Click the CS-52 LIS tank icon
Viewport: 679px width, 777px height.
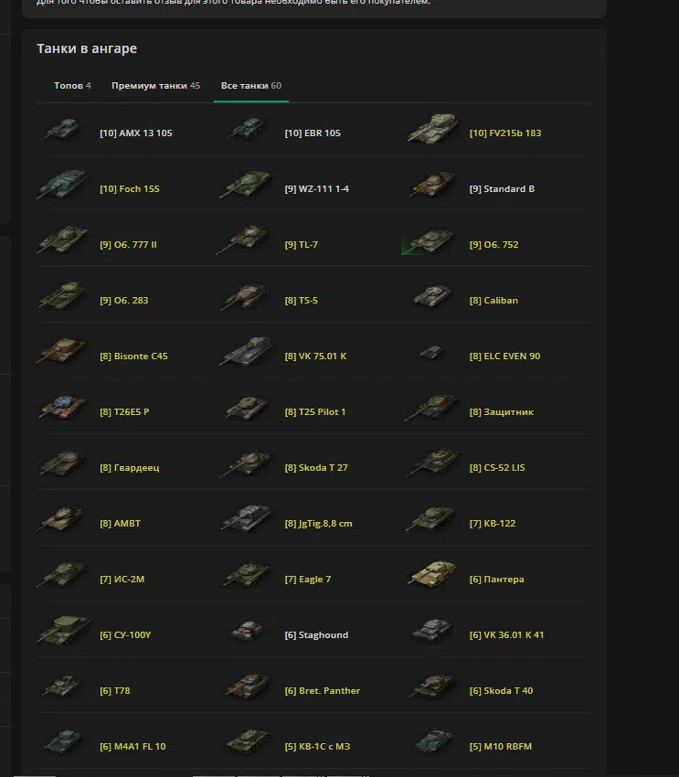pos(432,463)
